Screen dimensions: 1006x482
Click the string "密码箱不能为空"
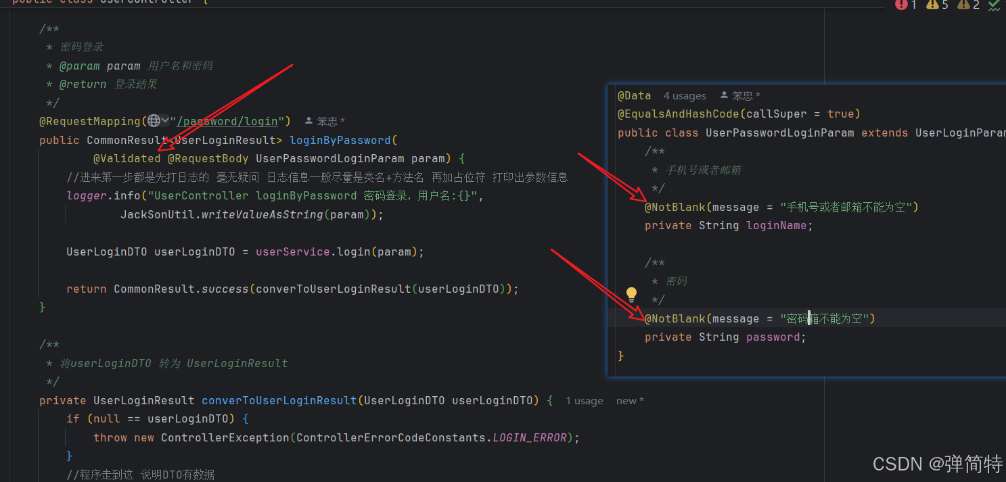point(824,318)
